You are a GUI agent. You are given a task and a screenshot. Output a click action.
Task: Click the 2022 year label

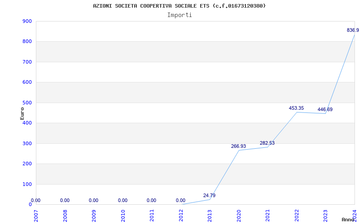click(x=297, y=215)
